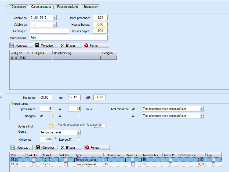
Task: Click the lower Nouveau button icon
Action: tap(13, 148)
